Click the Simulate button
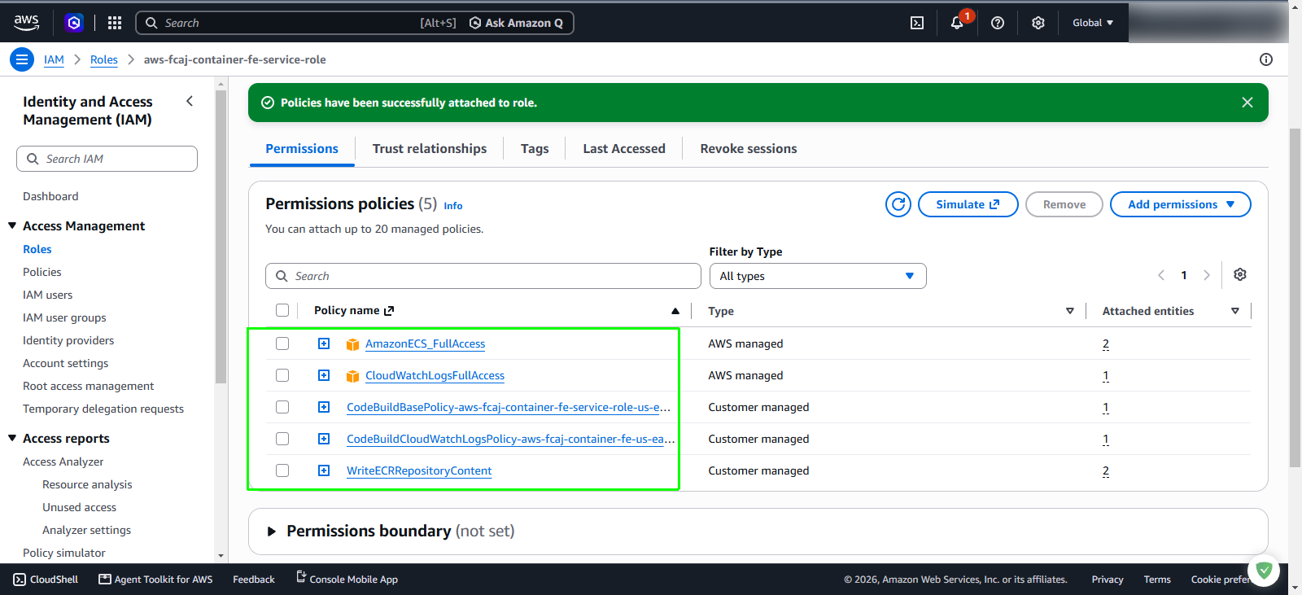The image size is (1302, 595). [x=968, y=204]
